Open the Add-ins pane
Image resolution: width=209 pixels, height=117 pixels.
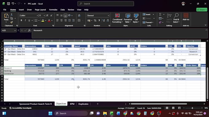point(186,17)
